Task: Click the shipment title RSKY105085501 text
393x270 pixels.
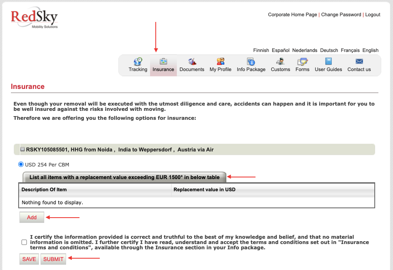Action: point(120,149)
